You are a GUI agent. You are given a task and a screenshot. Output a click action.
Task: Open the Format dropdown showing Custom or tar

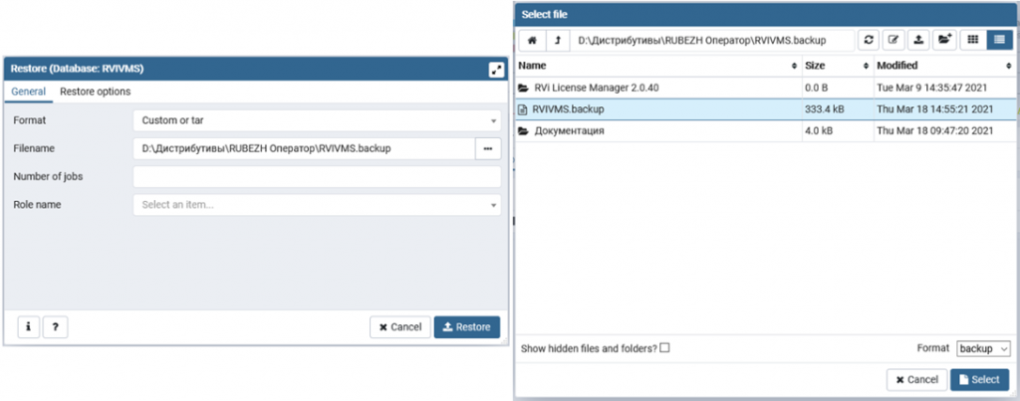[317, 120]
